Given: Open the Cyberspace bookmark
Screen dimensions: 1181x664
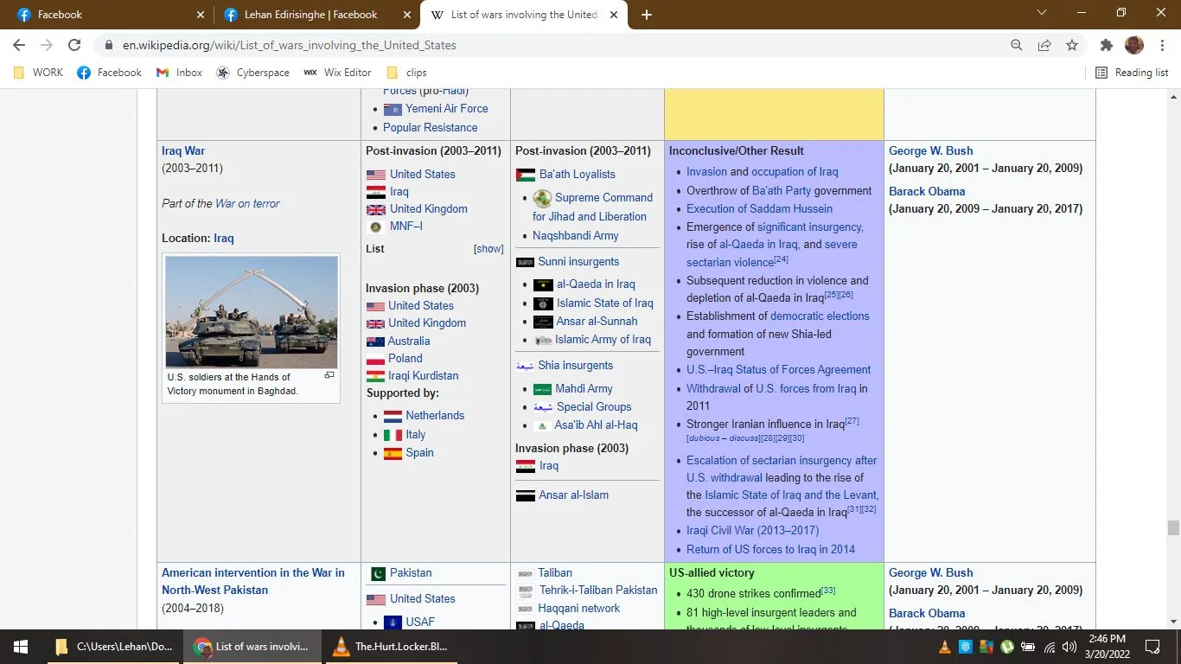Looking at the screenshot, I should click(x=252, y=73).
